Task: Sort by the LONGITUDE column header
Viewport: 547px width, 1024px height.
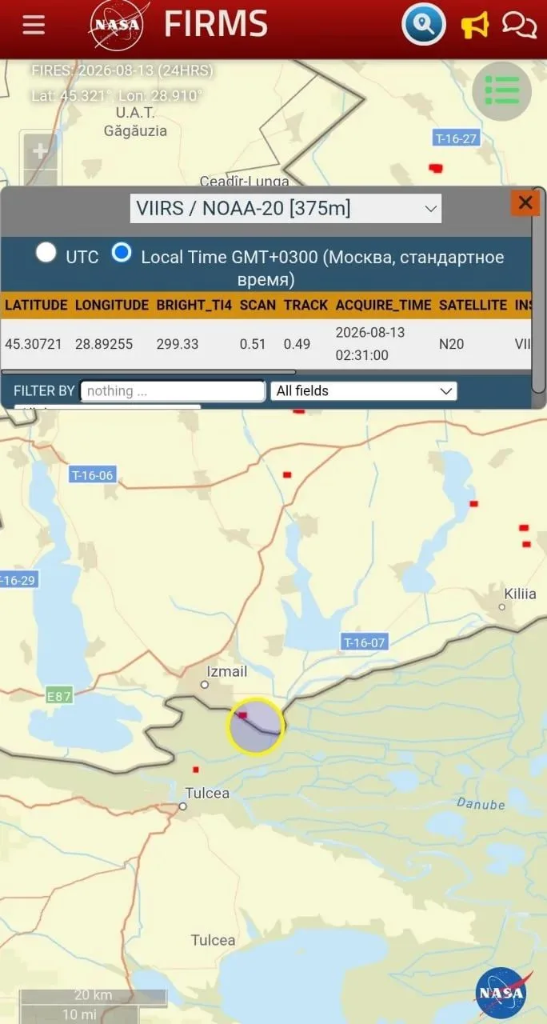Action: pos(112,305)
